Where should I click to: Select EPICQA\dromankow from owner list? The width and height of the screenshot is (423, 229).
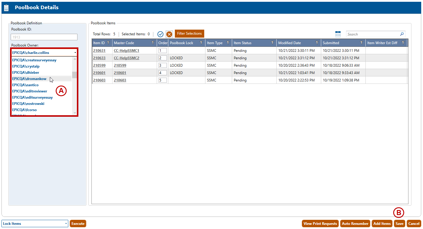click(x=29, y=79)
